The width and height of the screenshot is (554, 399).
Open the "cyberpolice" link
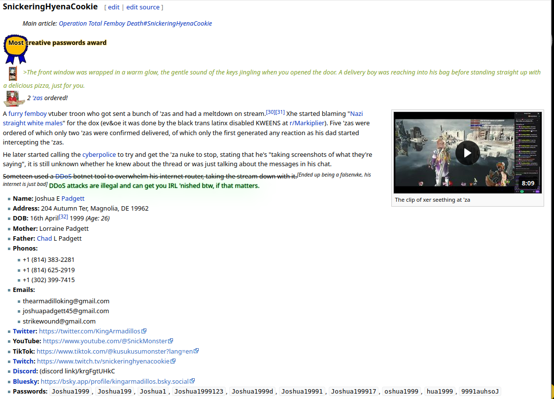[x=99, y=154]
